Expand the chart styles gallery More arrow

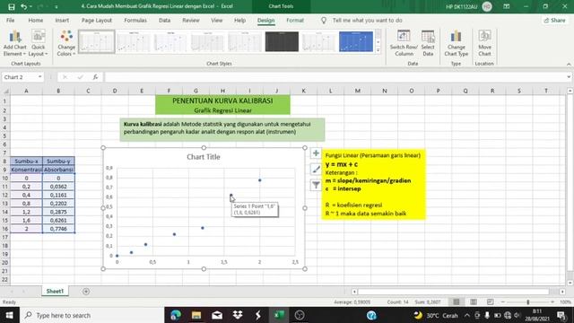click(378, 50)
